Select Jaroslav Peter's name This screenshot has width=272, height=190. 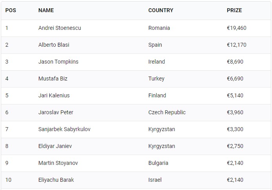click(x=56, y=113)
